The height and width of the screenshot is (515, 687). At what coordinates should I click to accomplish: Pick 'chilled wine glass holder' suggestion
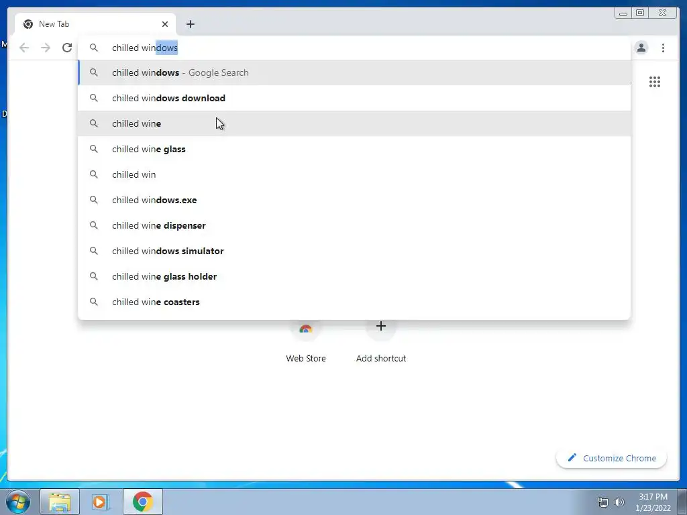[354, 276]
